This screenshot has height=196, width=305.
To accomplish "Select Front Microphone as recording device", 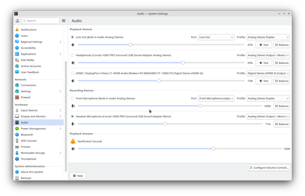I will tap(72, 98).
